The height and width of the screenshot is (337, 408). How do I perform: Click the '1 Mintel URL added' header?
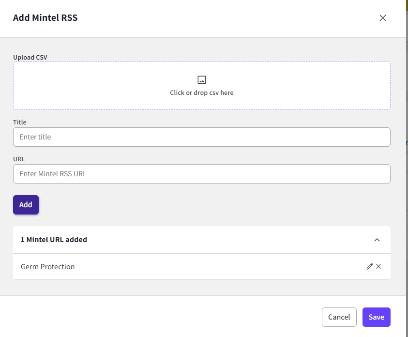[54, 240]
